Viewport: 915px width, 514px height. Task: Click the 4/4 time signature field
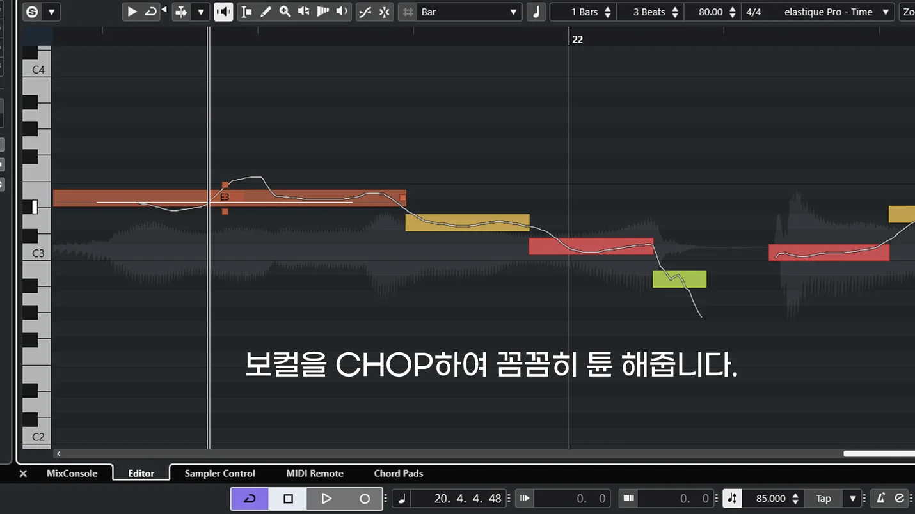(754, 12)
